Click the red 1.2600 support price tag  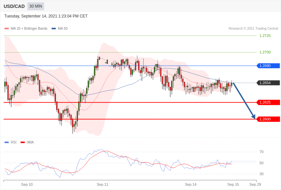pyautogui.click(x=268, y=119)
